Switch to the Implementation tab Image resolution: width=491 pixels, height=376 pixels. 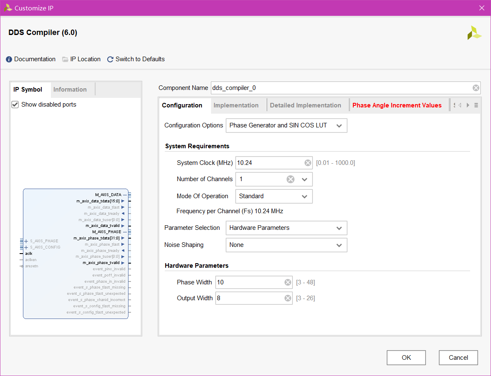click(x=236, y=106)
